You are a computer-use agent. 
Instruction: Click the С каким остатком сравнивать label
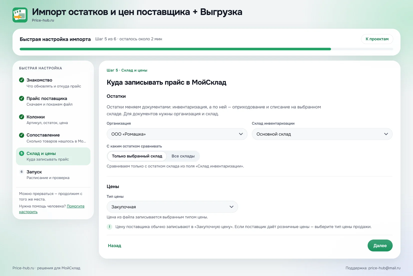coord(134,146)
